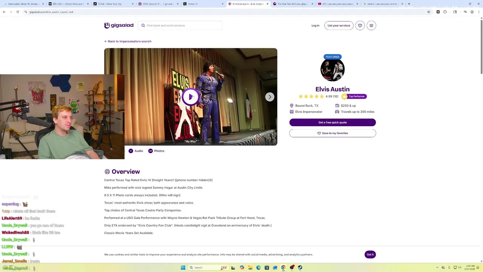Advance to the next media slide arrow

coord(269,97)
